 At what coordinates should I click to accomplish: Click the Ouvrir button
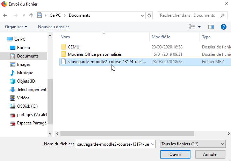(x=175, y=154)
